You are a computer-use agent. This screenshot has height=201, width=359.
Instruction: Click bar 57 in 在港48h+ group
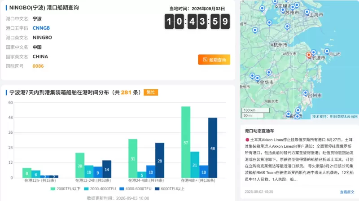point(186,142)
